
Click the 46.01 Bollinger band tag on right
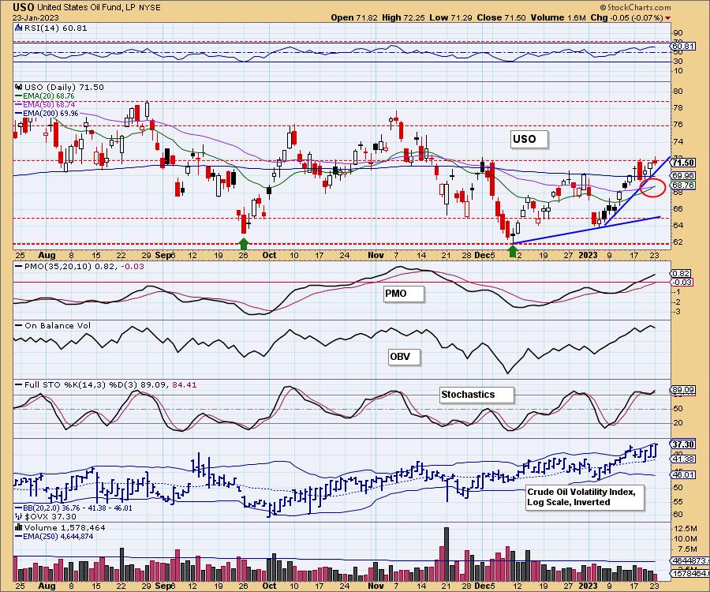pyautogui.click(x=683, y=474)
